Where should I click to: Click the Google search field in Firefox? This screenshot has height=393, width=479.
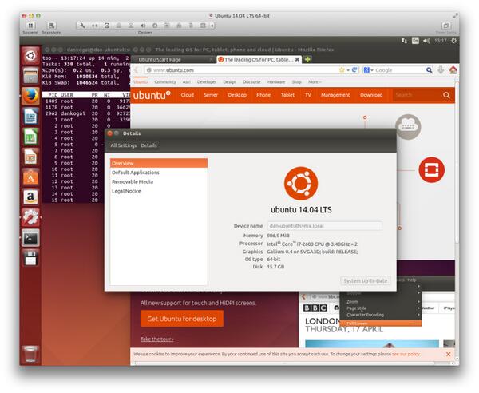(x=400, y=70)
